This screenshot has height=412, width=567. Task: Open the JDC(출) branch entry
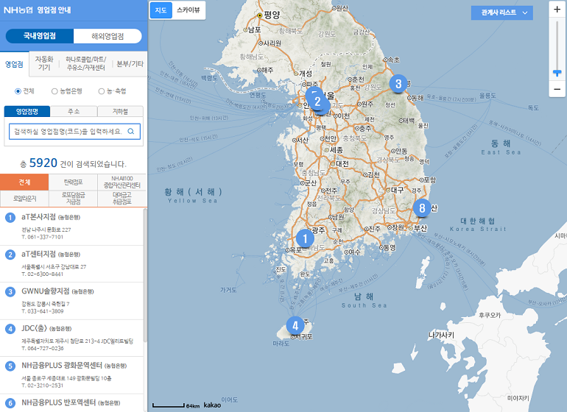pyautogui.click(x=71, y=338)
